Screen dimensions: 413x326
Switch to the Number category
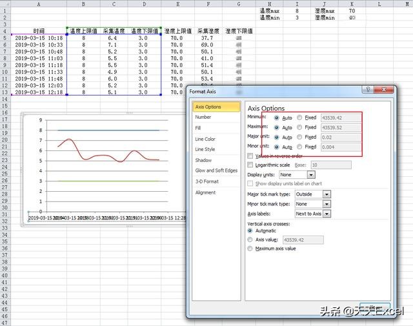(203, 117)
